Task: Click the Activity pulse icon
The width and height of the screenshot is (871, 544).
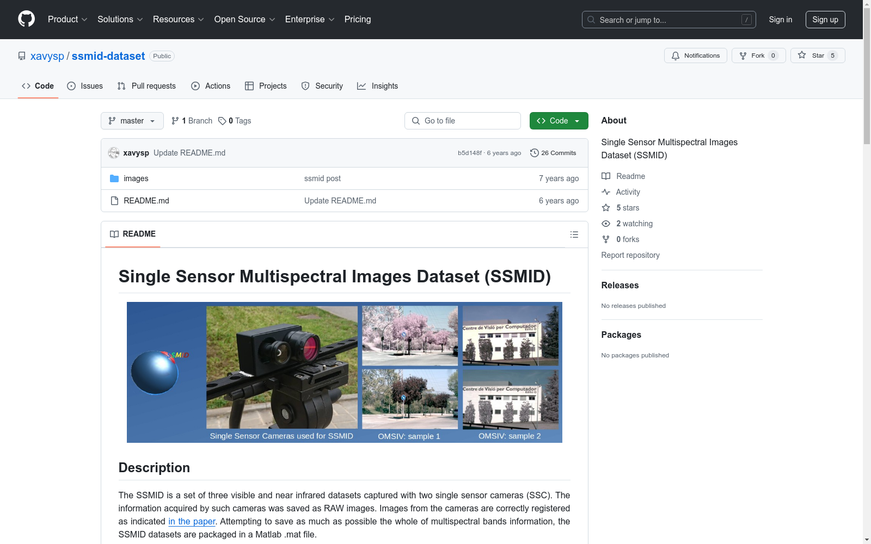Action: pyautogui.click(x=606, y=192)
